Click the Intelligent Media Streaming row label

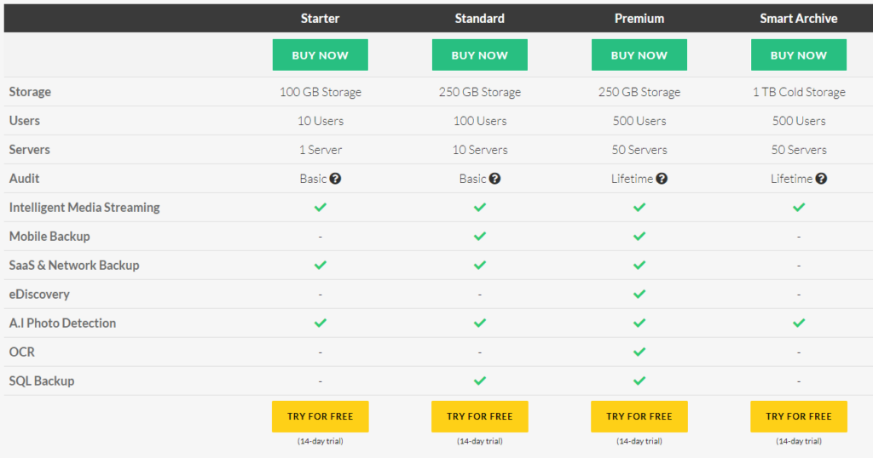click(84, 208)
